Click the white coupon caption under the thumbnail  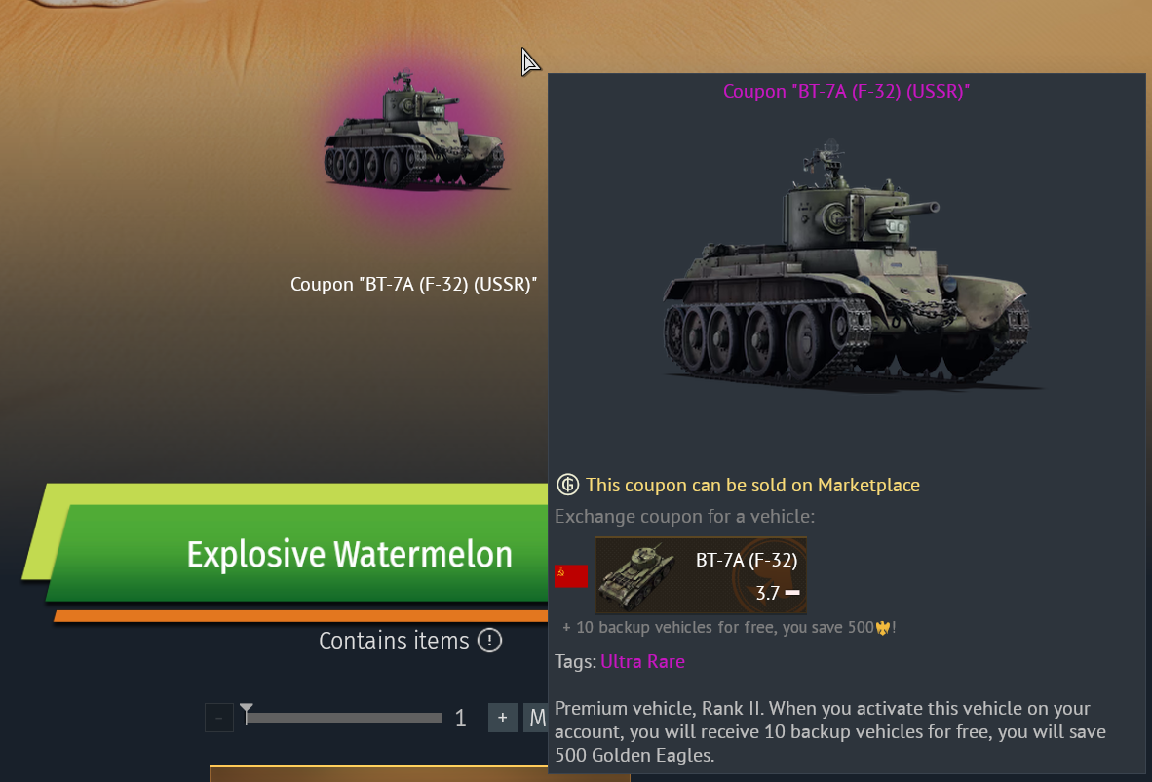point(413,285)
